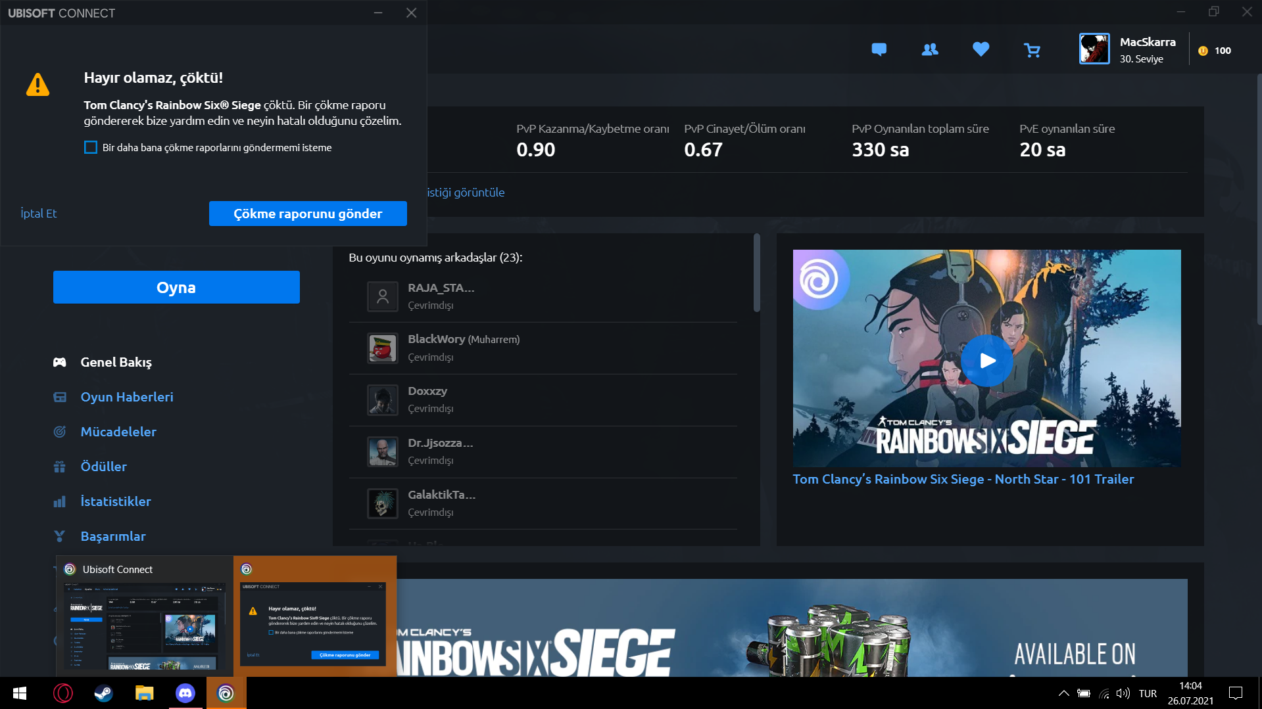Click the Rainbow Six Siege promo banner
This screenshot has width=1262, height=709.
[792, 628]
